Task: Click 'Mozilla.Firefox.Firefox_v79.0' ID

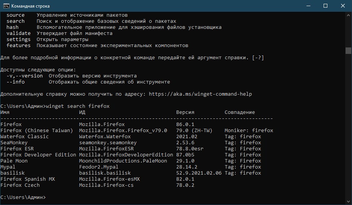Action: [123, 131]
